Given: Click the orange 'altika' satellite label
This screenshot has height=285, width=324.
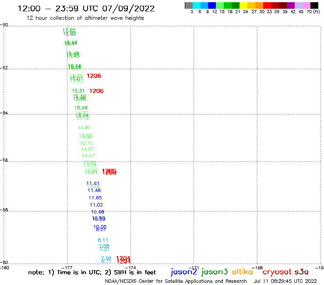Looking at the screenshot, I should pyautogui.click(x=243, y=271).
